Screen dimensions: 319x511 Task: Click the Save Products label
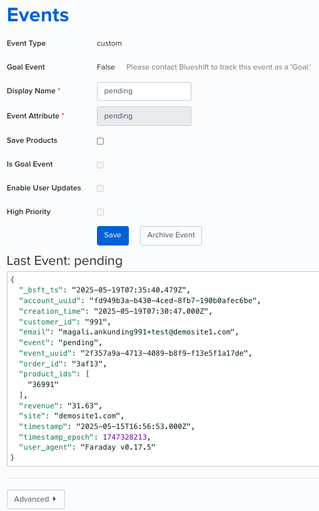(x=32, y=140)
